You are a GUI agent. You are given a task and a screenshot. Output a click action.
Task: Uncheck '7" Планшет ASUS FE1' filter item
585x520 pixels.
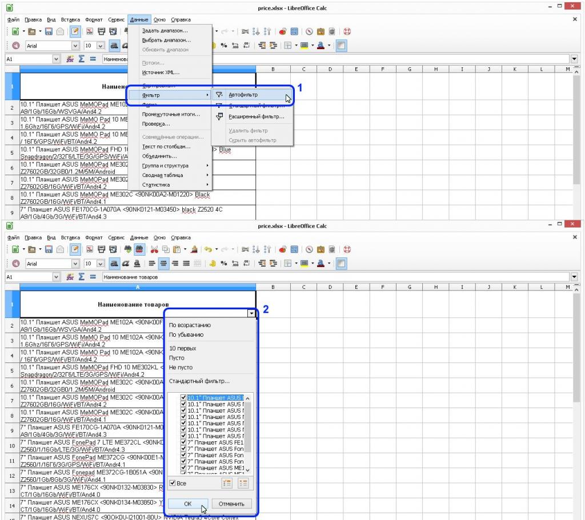[x=183, y=442]
